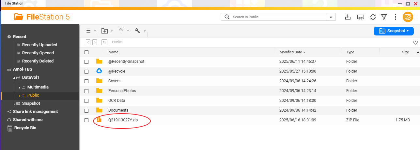Screen dimensions: 420x150
Task: Click the background tasks icon
Action: click(348, 17)
